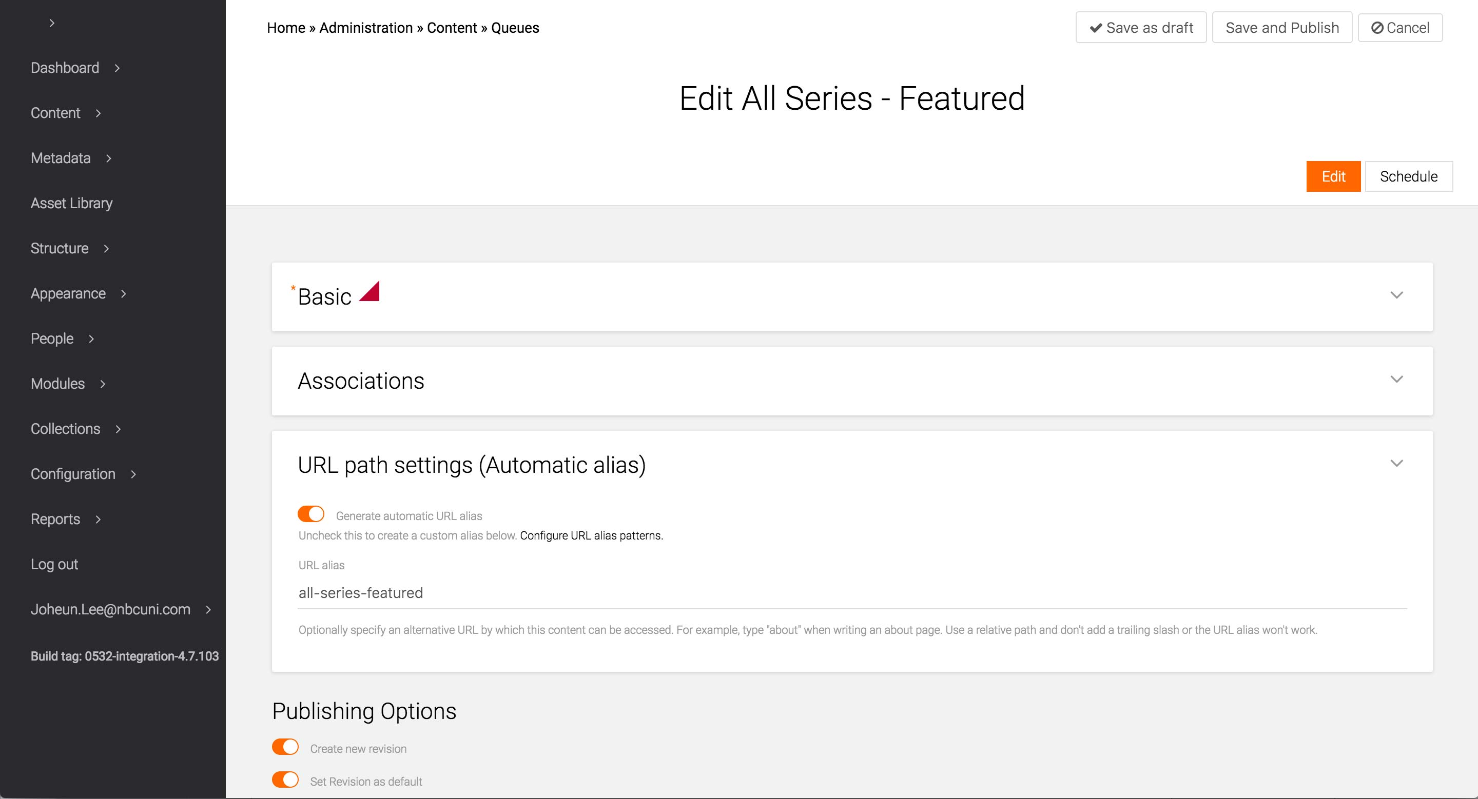The width and height of the screenshot is (1478, 799).
Task: Click the arrow icon beside Reports
Action: 98,520
